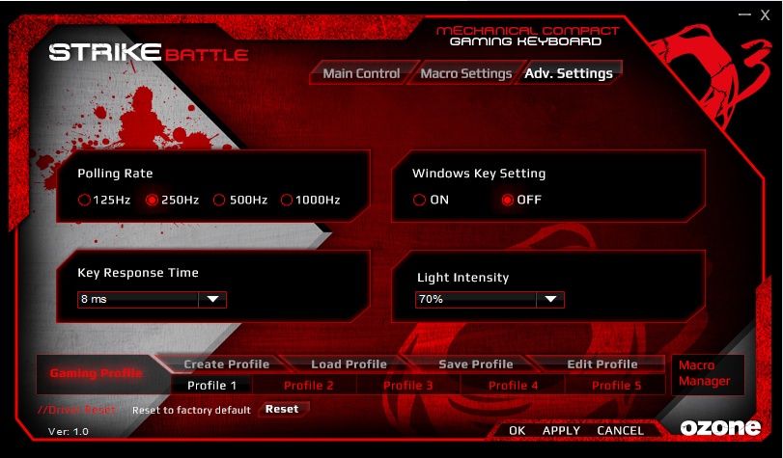
Task: Switch to Profile 1
Action: (x=211, y=385)
